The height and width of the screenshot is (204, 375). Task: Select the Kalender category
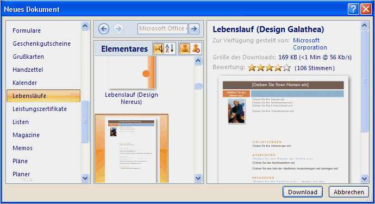coord(25,83)
